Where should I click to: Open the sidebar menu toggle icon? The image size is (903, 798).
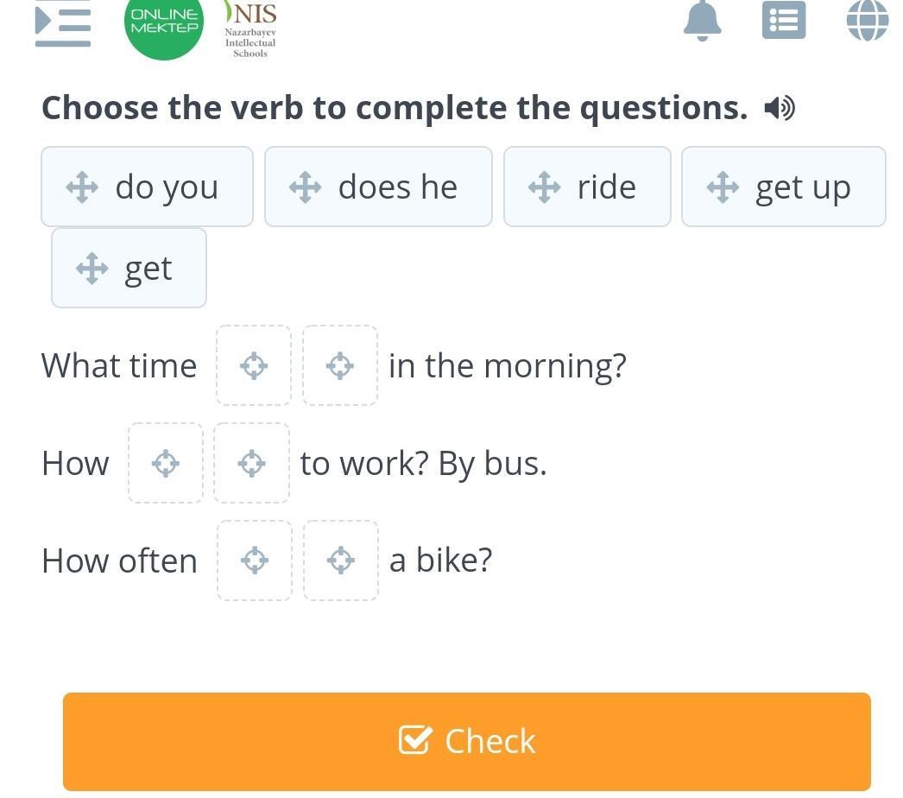click(x=62, y=24)
